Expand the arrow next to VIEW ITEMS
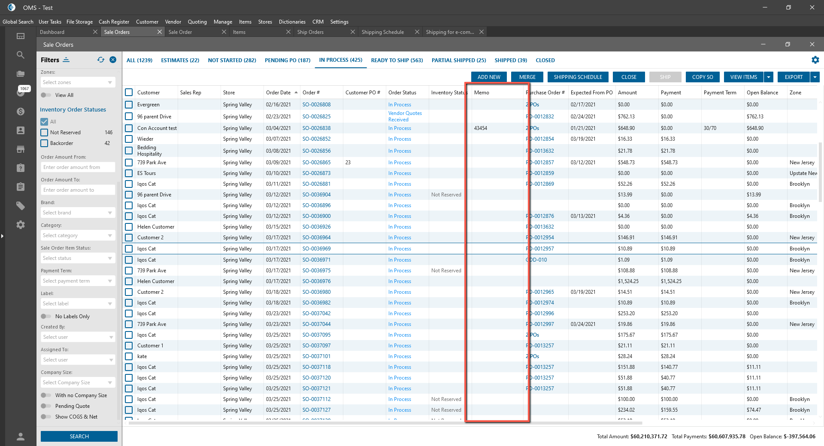 pyautogui.click(x=769, y=77)
